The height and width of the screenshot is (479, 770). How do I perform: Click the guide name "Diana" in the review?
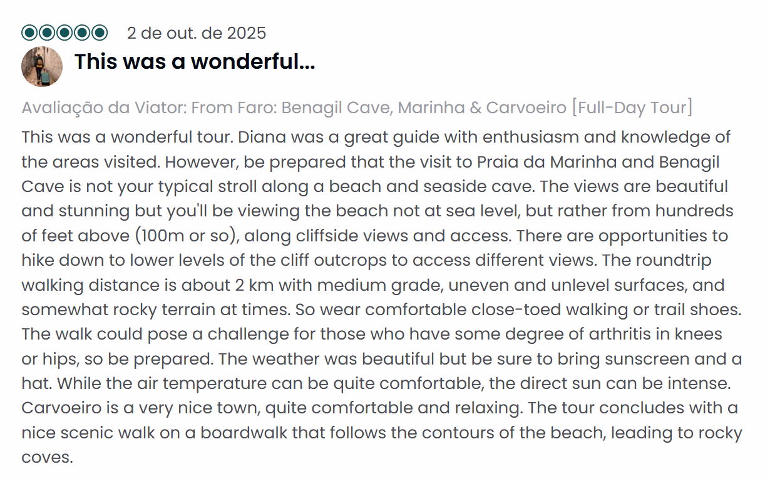click(x=260, y=137)
